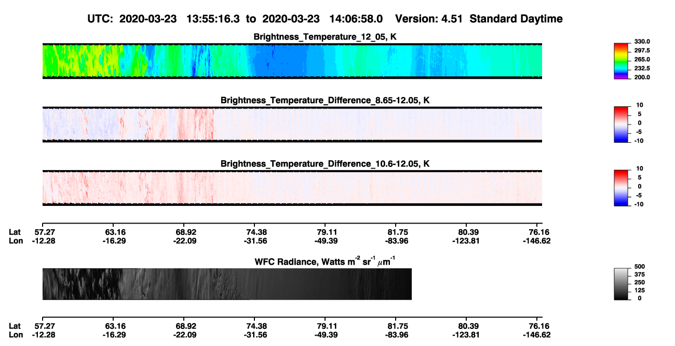
Task: Click the -10 label on the 10.6-12.05 colorbar
Action: coord(639,204)
